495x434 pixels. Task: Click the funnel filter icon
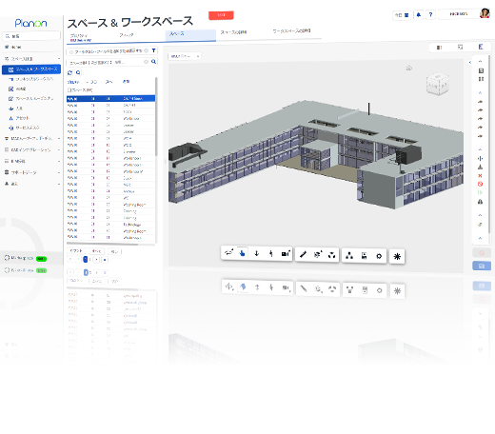(153, 50)
